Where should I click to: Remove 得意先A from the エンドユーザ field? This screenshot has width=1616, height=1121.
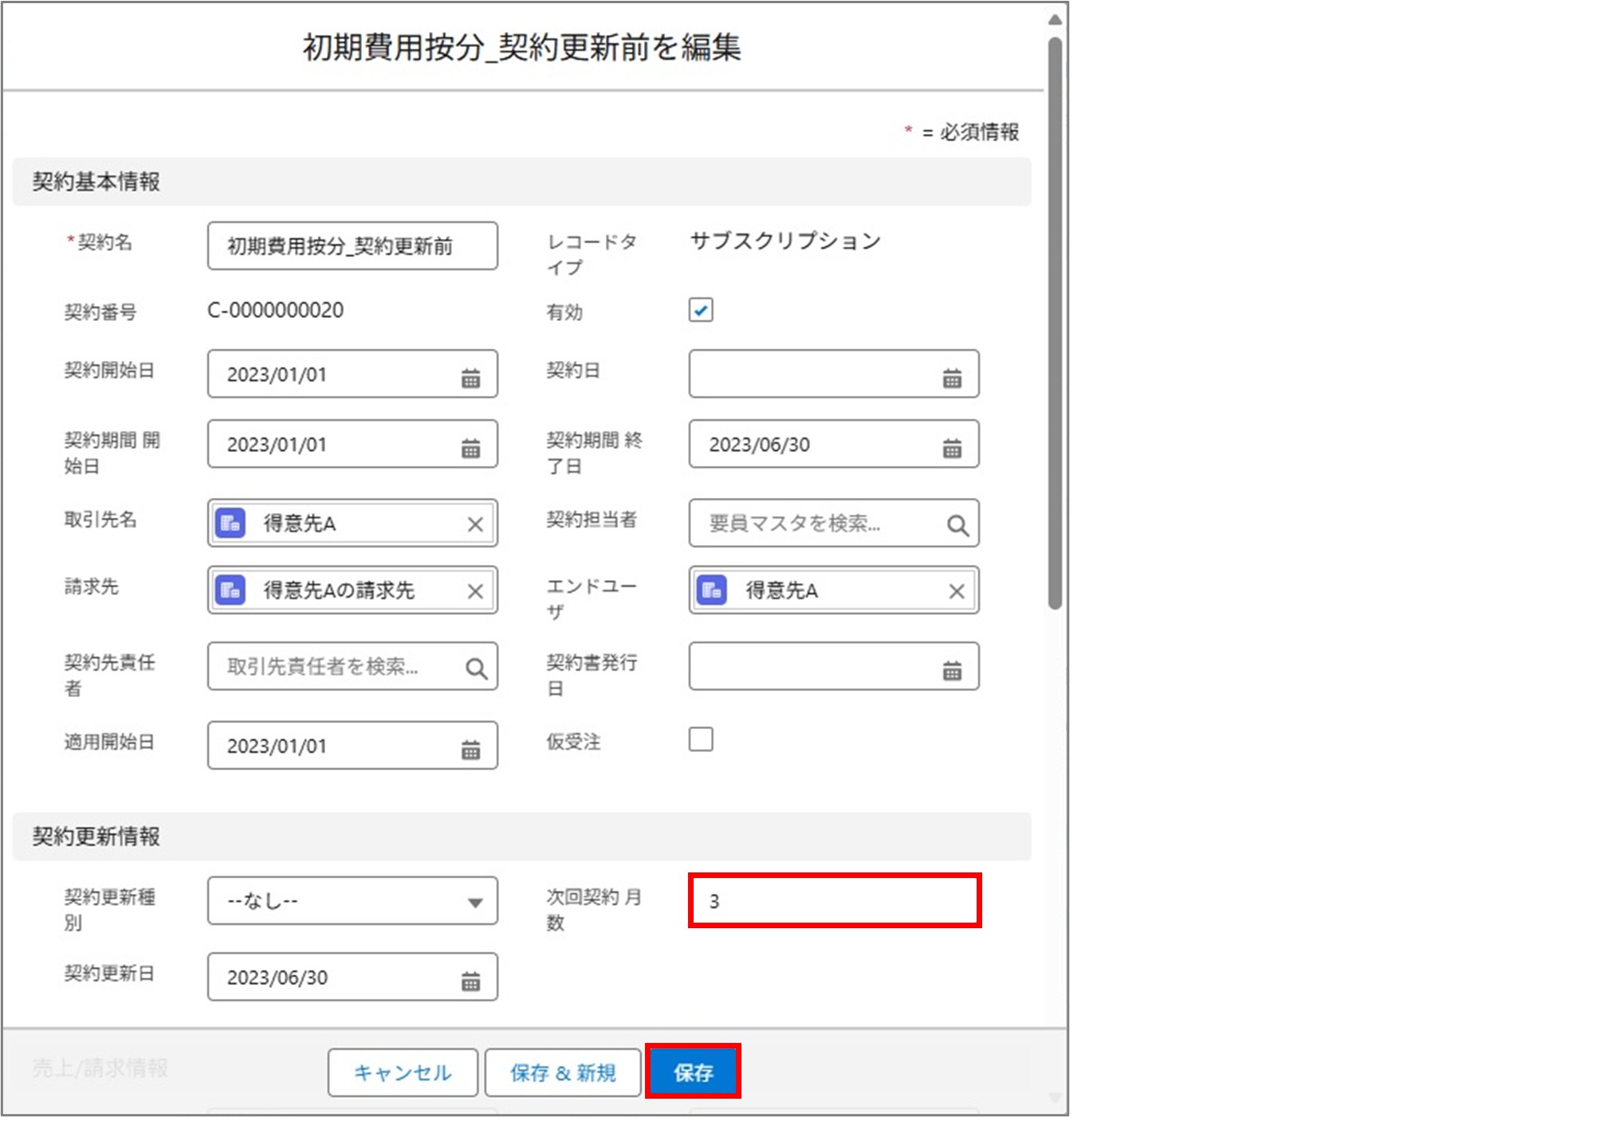[956, 590]
